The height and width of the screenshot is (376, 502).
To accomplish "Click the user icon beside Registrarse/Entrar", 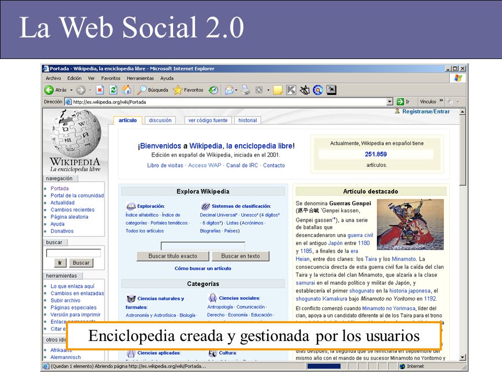I will 397,111.
